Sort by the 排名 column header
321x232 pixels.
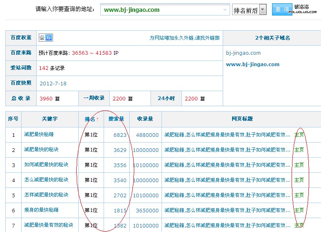pos(90,119)
